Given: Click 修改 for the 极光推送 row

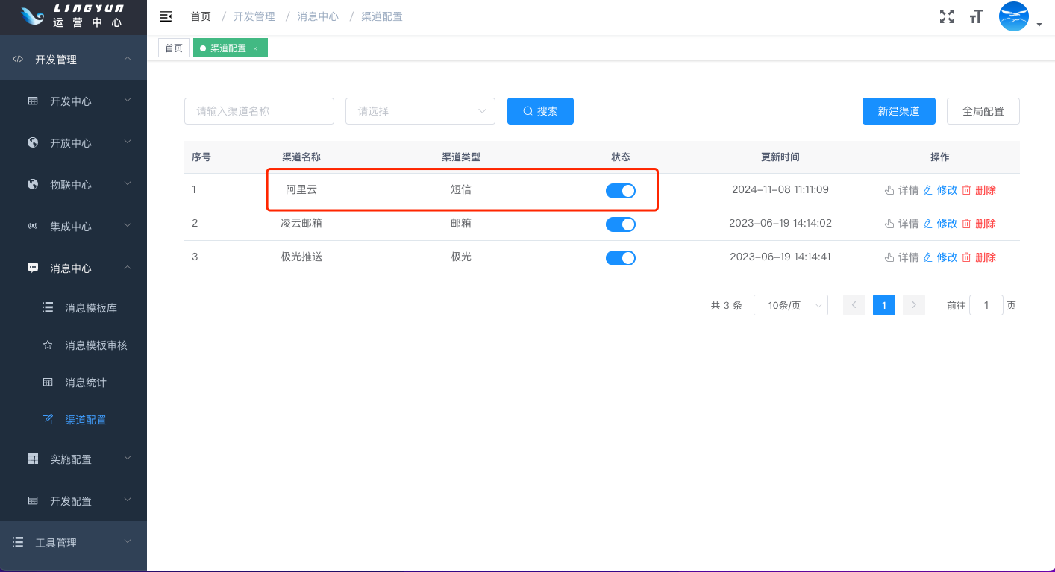Looking at the screenshot, I should point(940,257).
